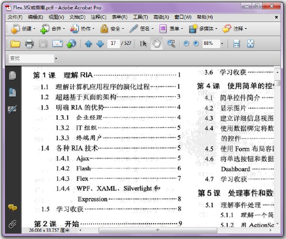The image size is (286, 239).
Task: Open the Attachments paperclip panel
Action: (x=12, y=224)
